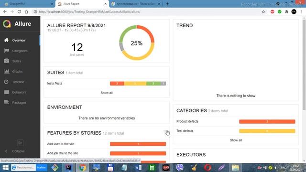Reload the Allure report page
The height and width of the screenshot is (172, 306).
coord(19,11)
